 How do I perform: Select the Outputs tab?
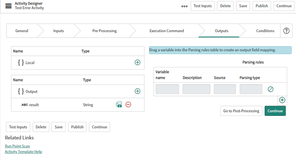tap(221, 31)
